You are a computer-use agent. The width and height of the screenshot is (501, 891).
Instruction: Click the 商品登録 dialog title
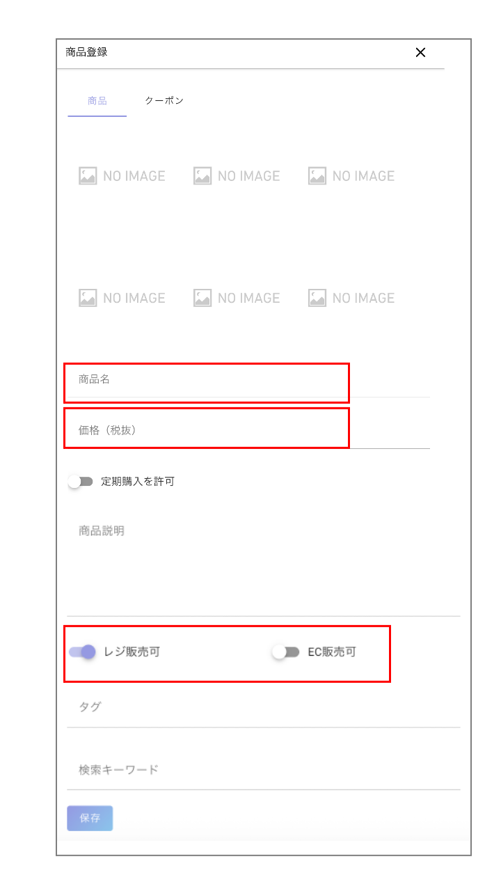[x=86, y=52]
